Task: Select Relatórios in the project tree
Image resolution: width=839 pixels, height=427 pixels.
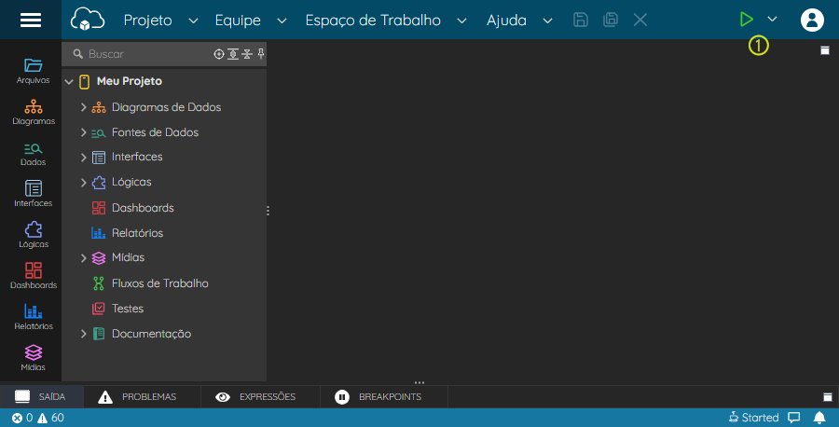Action: coord(137,233)
